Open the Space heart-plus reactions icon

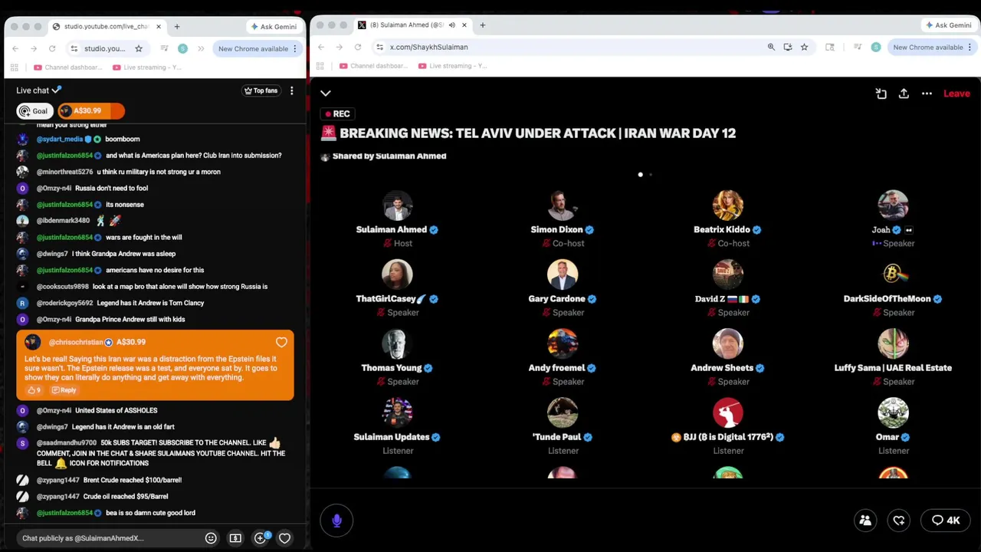click(x=899, y=521)
